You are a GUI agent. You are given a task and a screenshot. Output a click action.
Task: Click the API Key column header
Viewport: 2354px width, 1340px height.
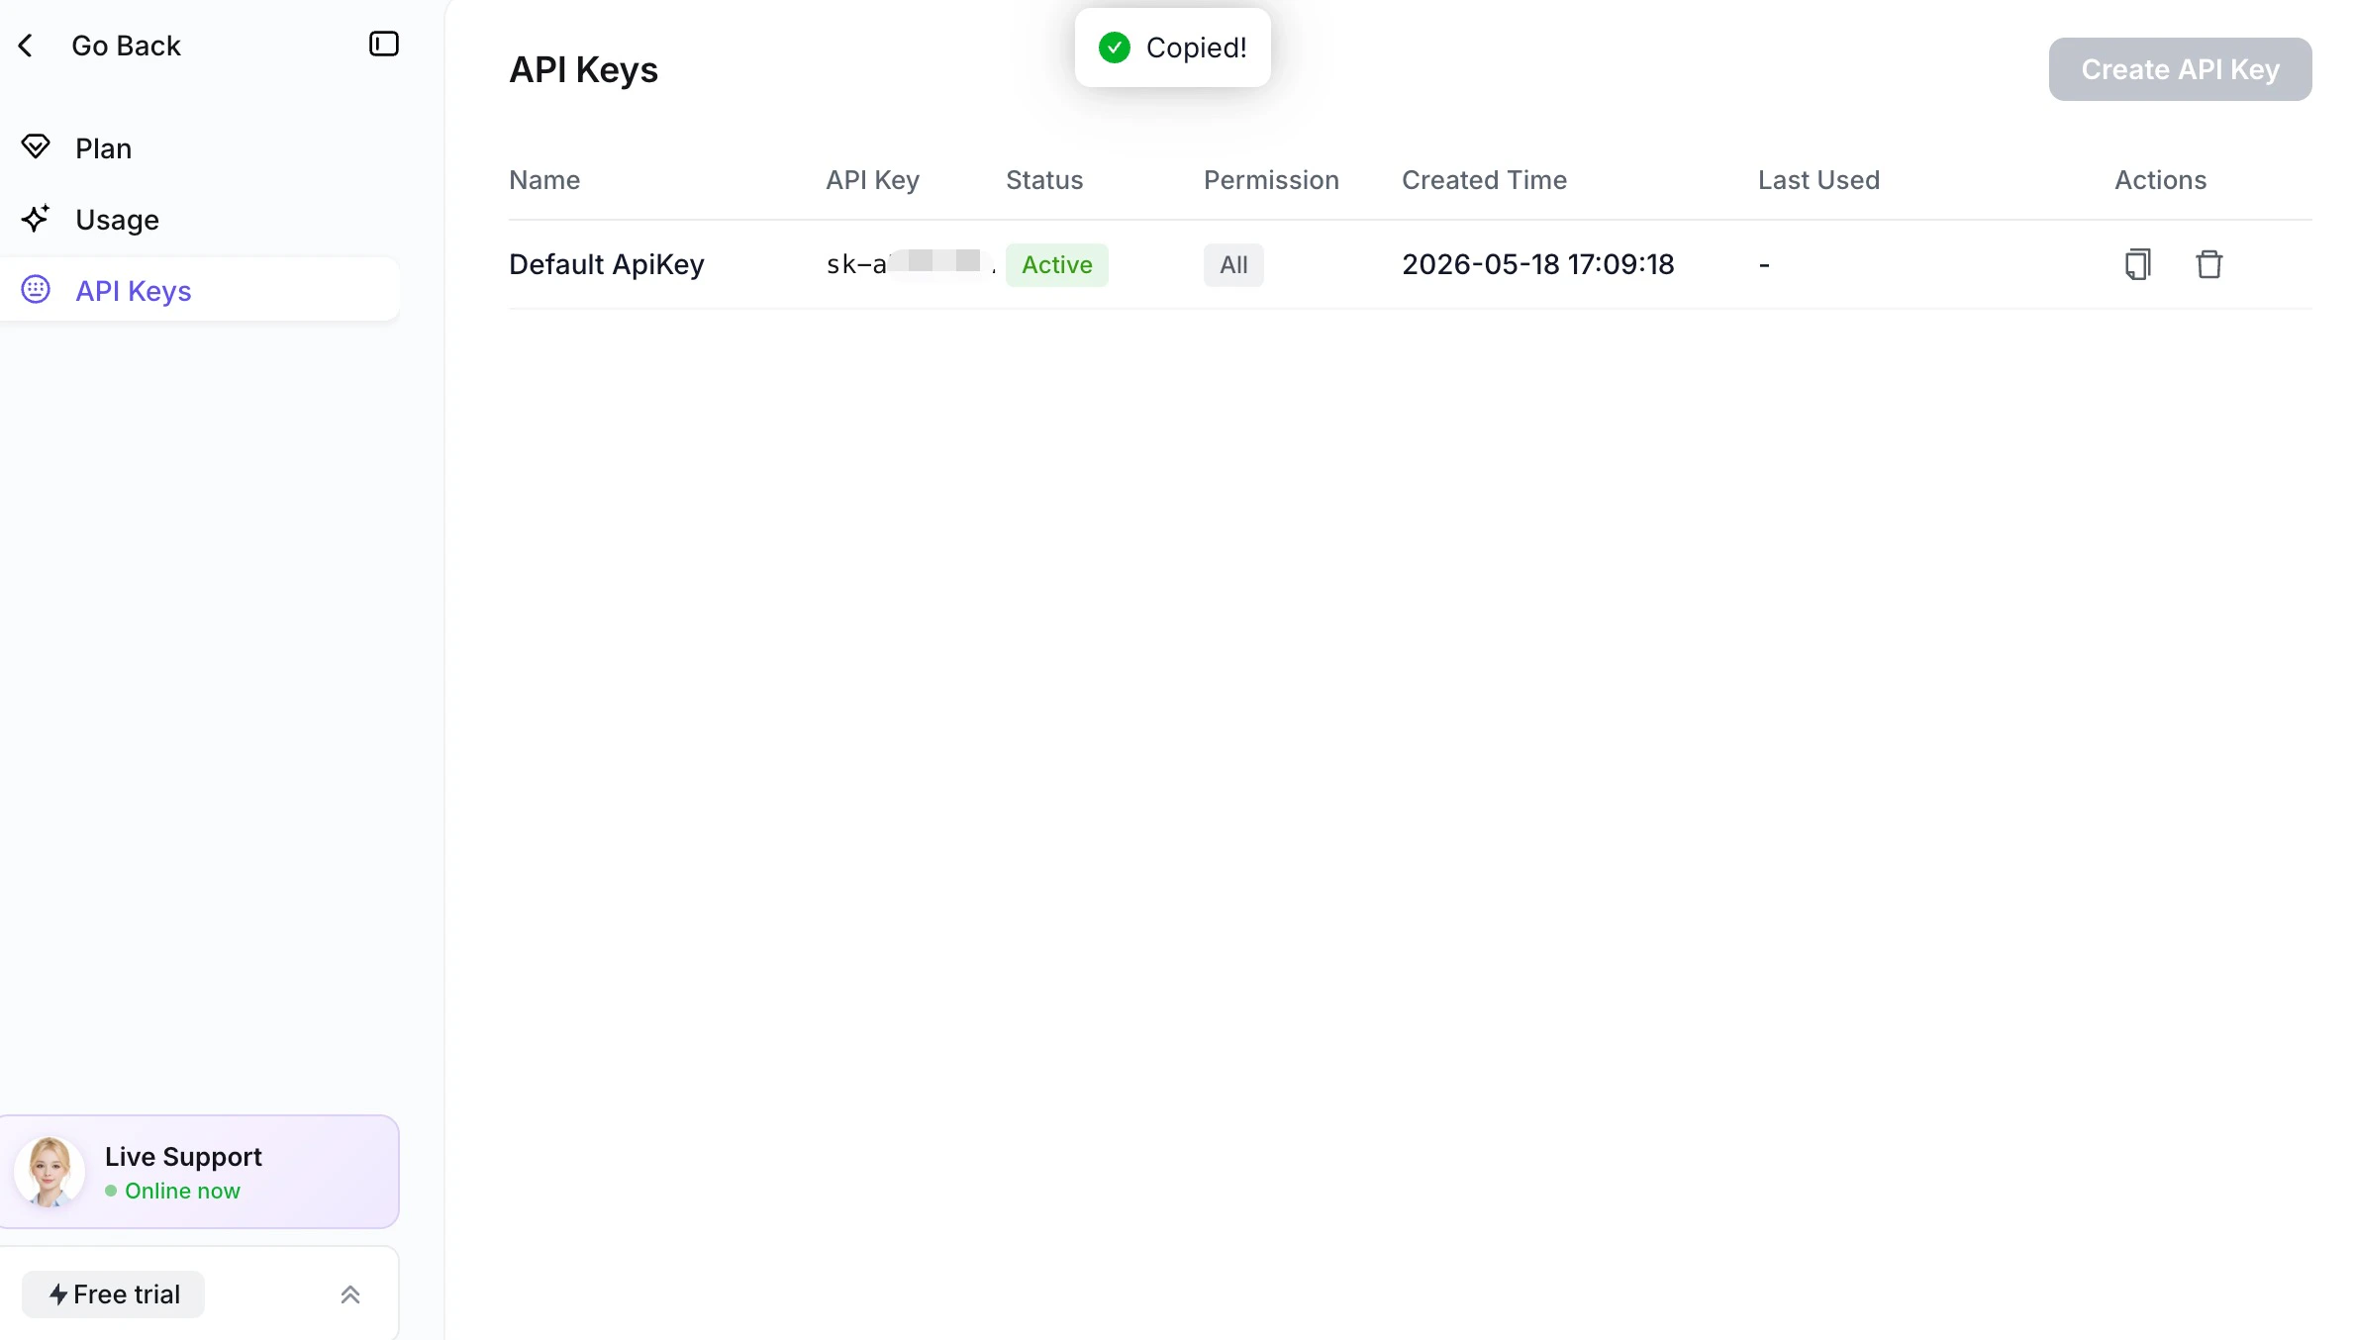click(872, 180)
